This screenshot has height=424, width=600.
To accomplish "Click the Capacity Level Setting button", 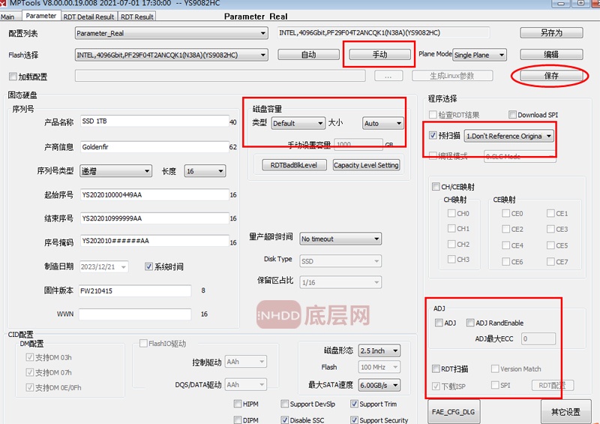I will click(x=366, y=165).
